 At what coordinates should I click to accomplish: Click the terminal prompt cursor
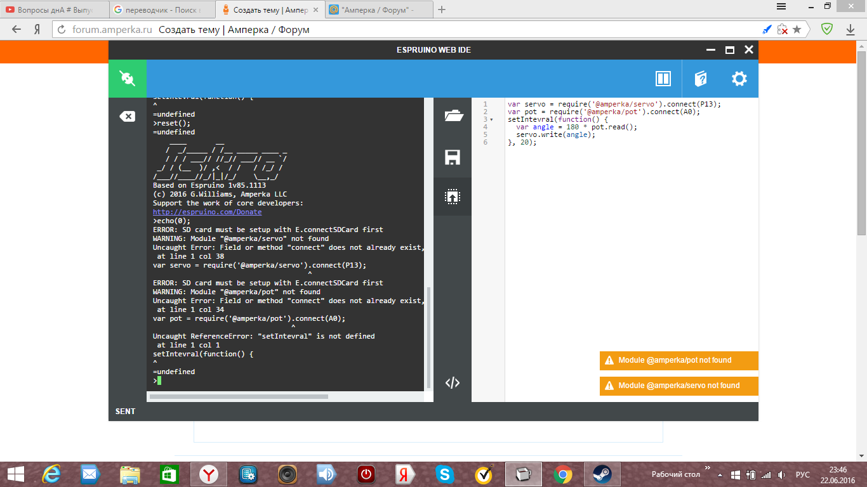pos(159,380)
